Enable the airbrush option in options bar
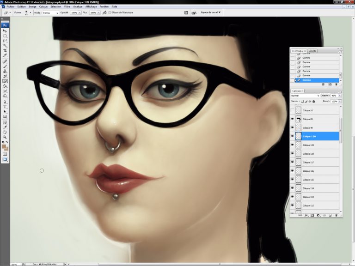 pos(105,13)
